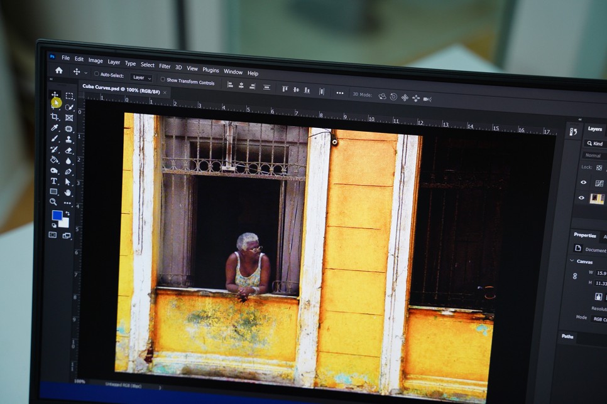
Task: Click the 3D video camera zoom icon
Action: click(x=427, y=99)
